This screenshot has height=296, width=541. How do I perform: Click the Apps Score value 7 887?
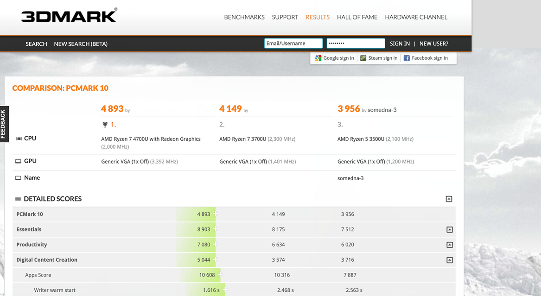pyautogui.click(x=350, y=275)
